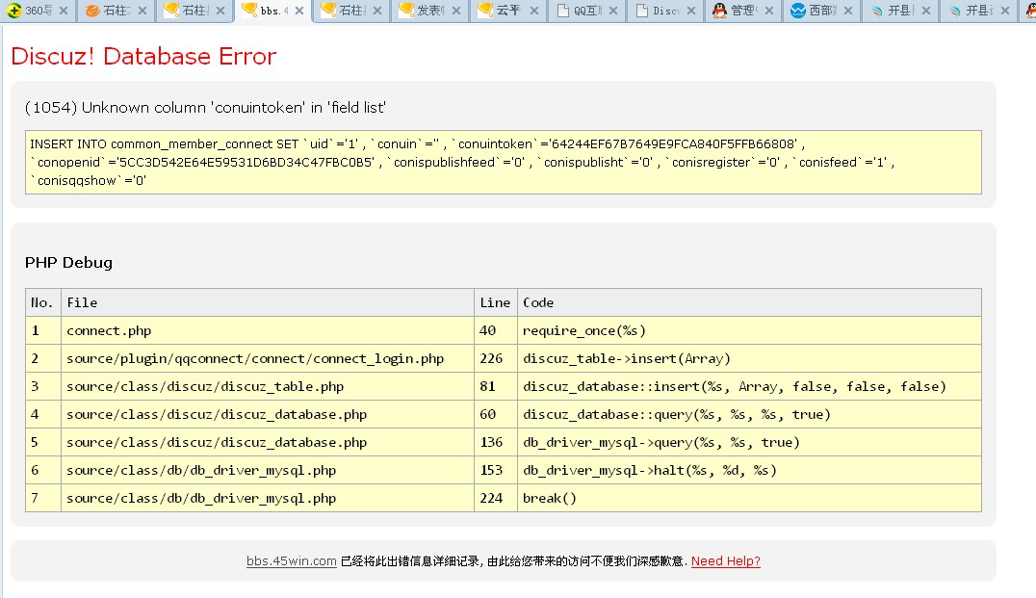Select db_driver_mysql.php path in line 153 row
This screenshot has width=1036, height=598.
click(x=268, y=471)
